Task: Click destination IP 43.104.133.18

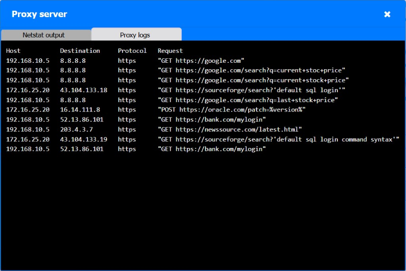Action: [84, 90]
